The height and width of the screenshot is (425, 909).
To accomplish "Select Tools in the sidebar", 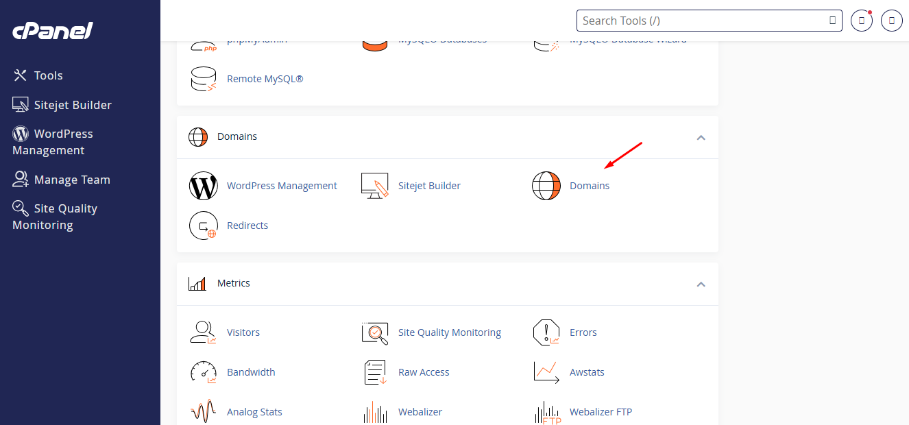I will [48, 75].
